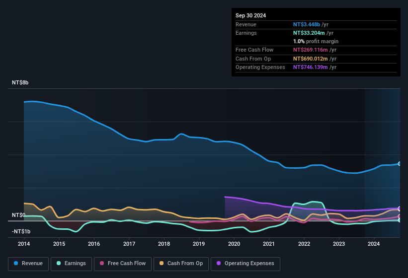Click the 2019 x-axis label
408x278 pixels.
tap(199, 244)
